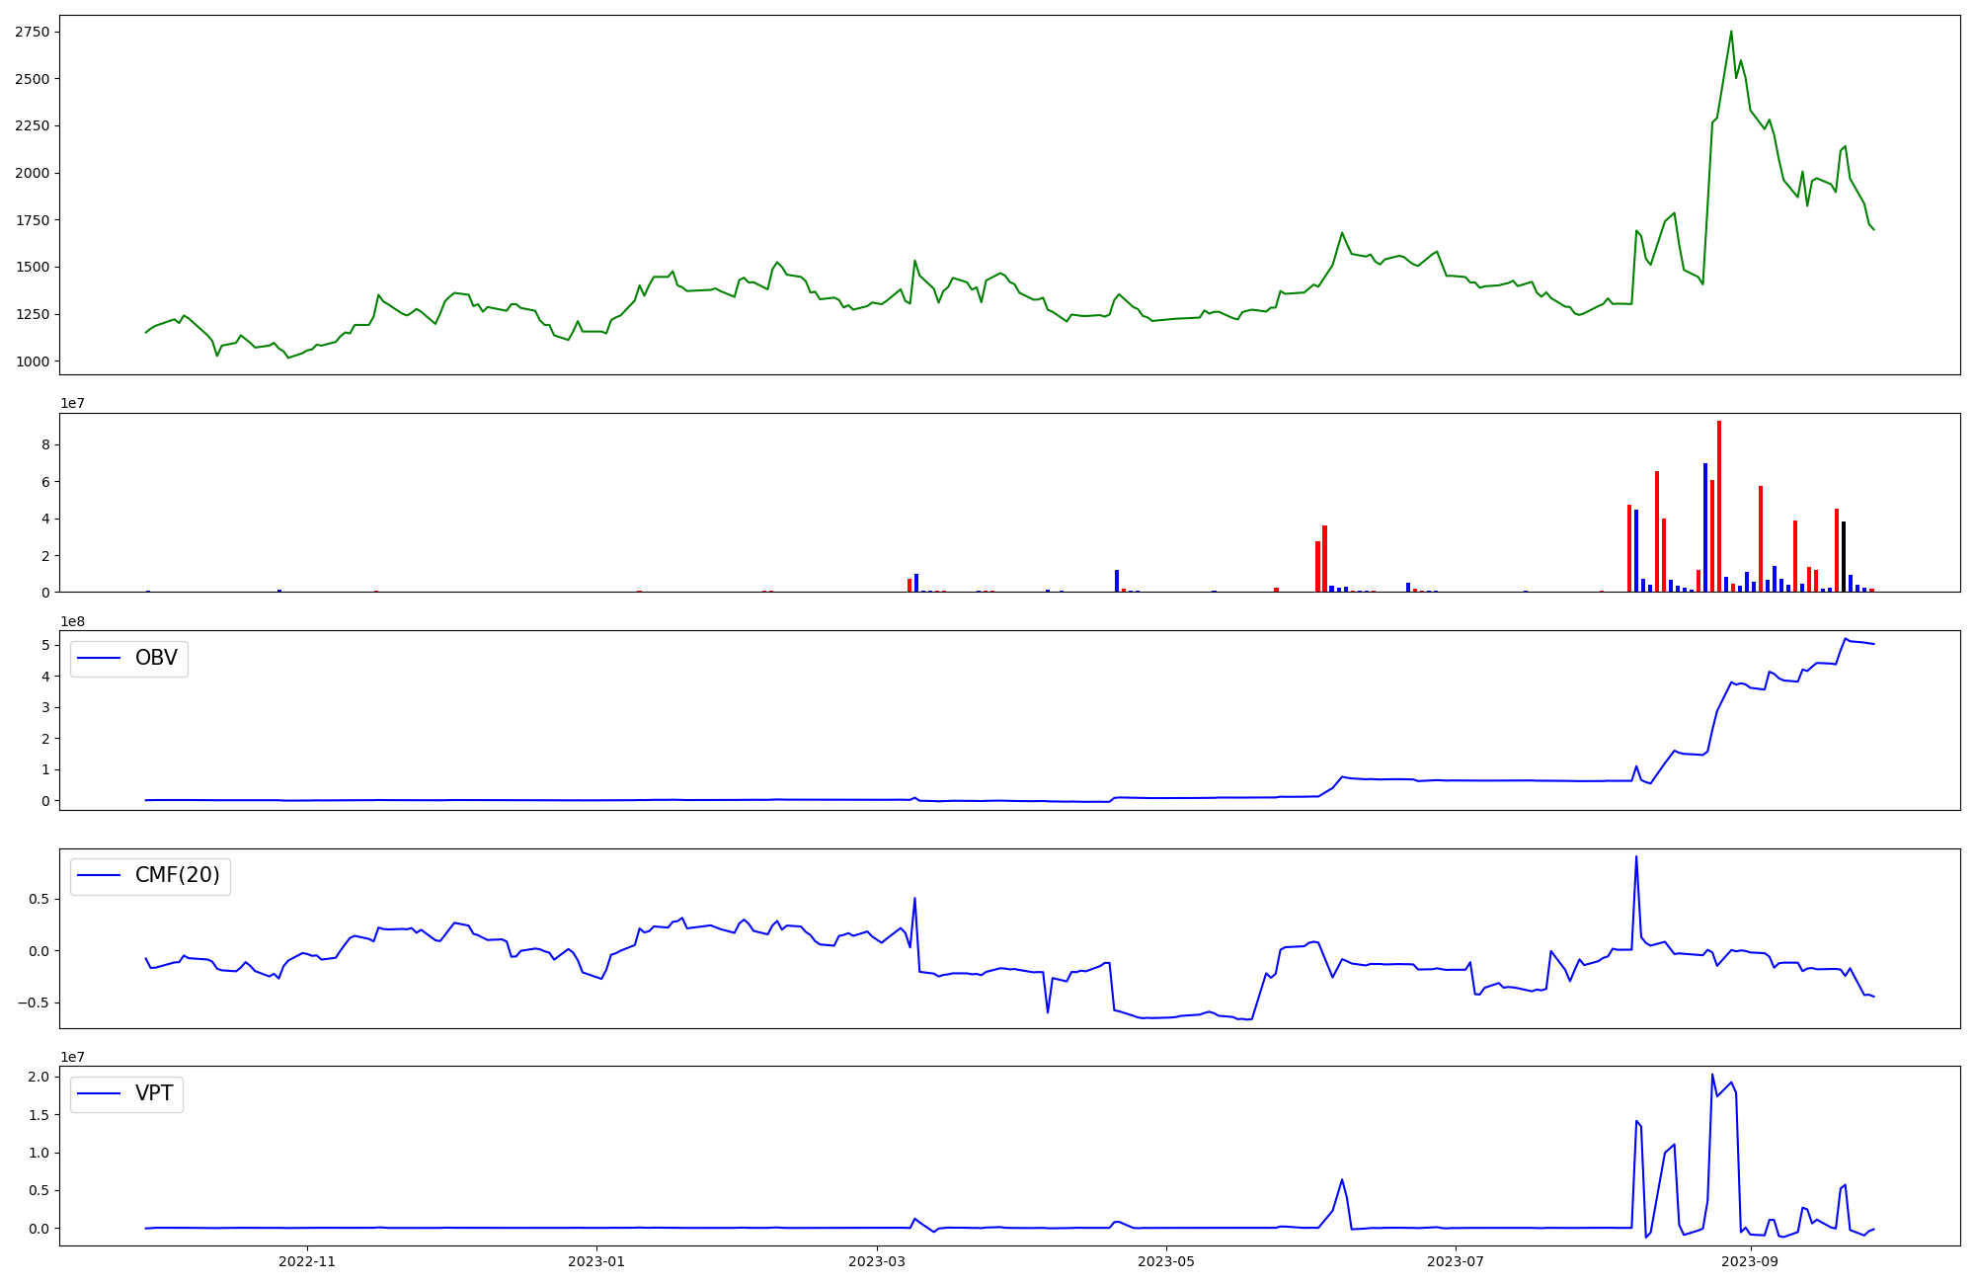Select the 2023-05 date tick label
1975x1284 pixels.
1166,1261
